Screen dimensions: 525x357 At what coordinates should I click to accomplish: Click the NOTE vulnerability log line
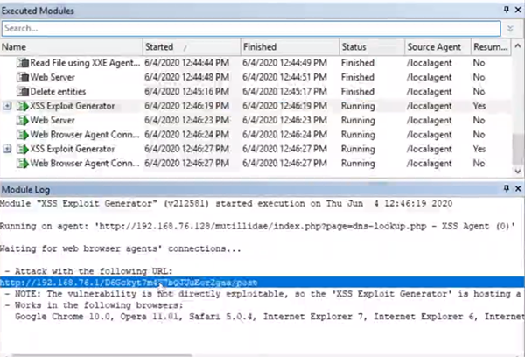pyautogui.click(x=263, y=294)
